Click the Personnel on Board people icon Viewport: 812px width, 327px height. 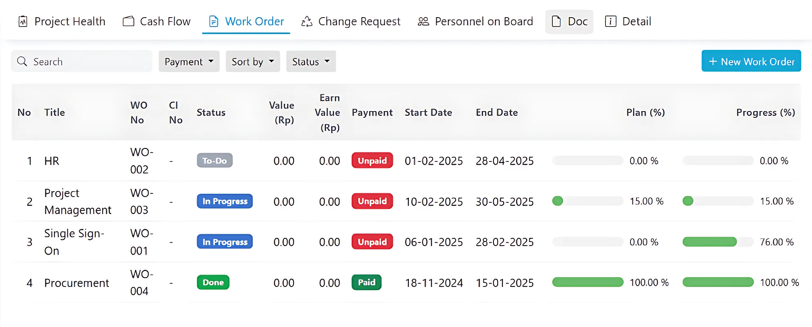click(x=423, y=21)
